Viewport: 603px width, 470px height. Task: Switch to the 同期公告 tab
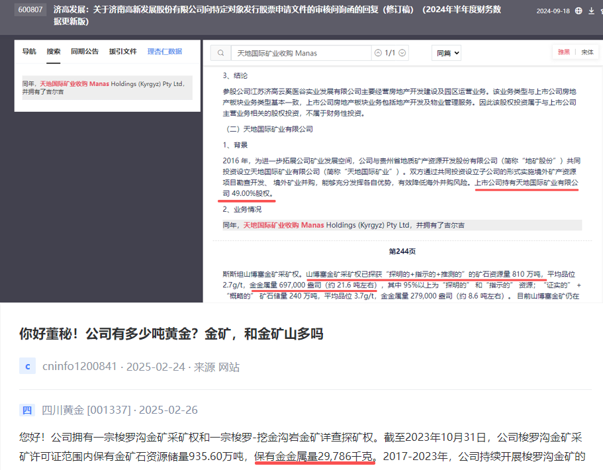pyautogui.click(x=85, y=52)
